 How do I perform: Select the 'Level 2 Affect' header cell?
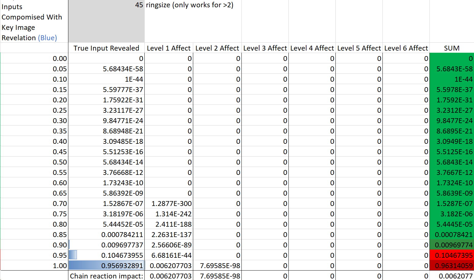(217, 48)
